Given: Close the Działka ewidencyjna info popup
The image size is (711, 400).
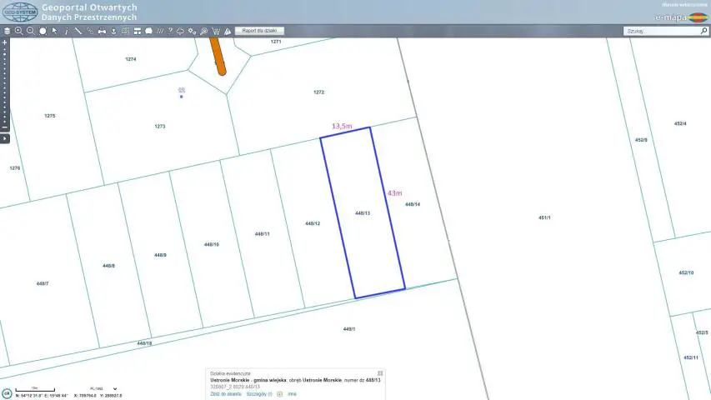Looking at the screenshot, I should tap(380, 373).
